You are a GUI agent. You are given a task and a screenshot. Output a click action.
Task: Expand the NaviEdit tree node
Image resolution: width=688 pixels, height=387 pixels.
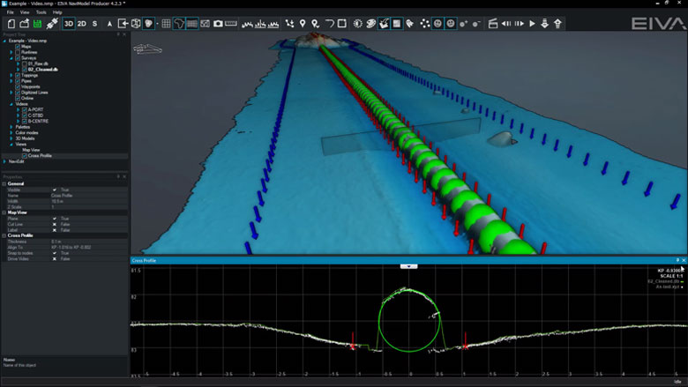4,161
